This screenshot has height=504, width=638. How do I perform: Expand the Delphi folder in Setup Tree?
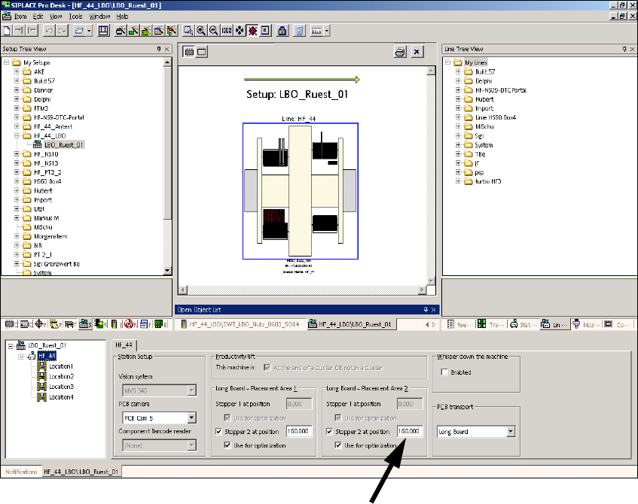pyautogui.click(x=16, y=99)
